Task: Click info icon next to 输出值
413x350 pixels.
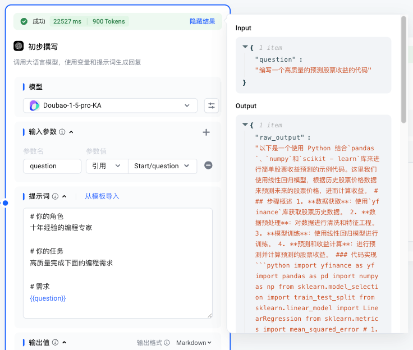Action: [55, 342]
